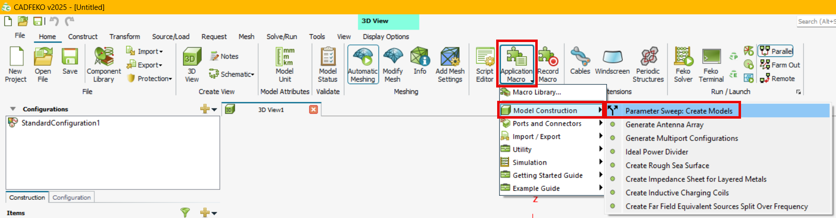Switch to the Transform ribbon tab
836x218 pixels.
125,37
